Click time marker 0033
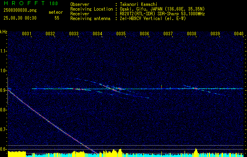This screenshot has height=157, width=247. click(74, 34)
